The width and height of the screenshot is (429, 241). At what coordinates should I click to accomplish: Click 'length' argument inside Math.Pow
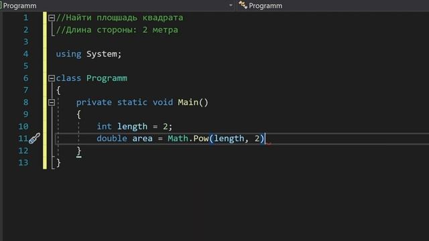229,139
